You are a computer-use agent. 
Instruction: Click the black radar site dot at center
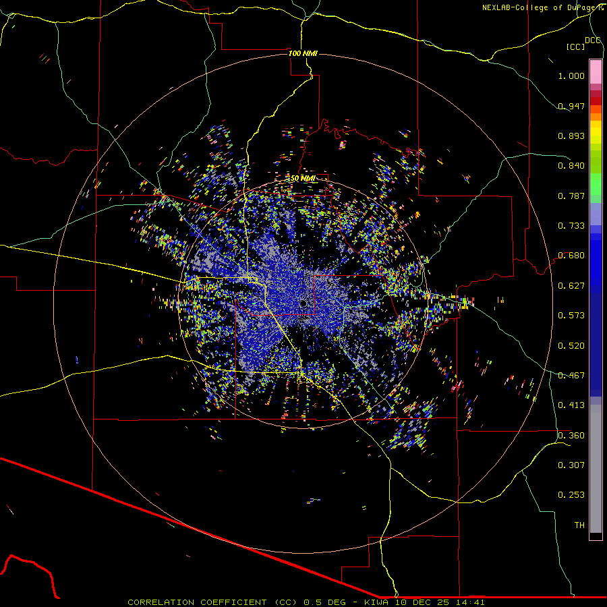pyautogui.click(x=303, y=303)
